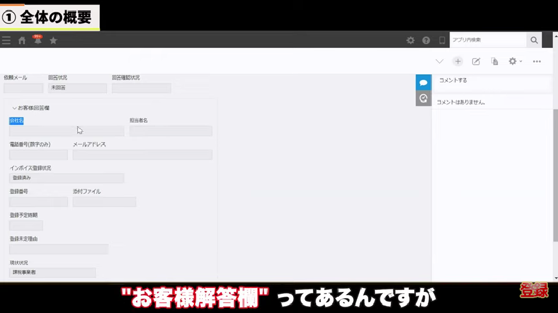Click the コメントはありません。 message
558x313 pixels.
(461, 102)
